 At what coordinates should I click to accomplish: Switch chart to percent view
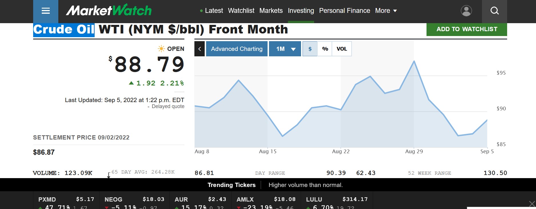[x=325, y=49]
